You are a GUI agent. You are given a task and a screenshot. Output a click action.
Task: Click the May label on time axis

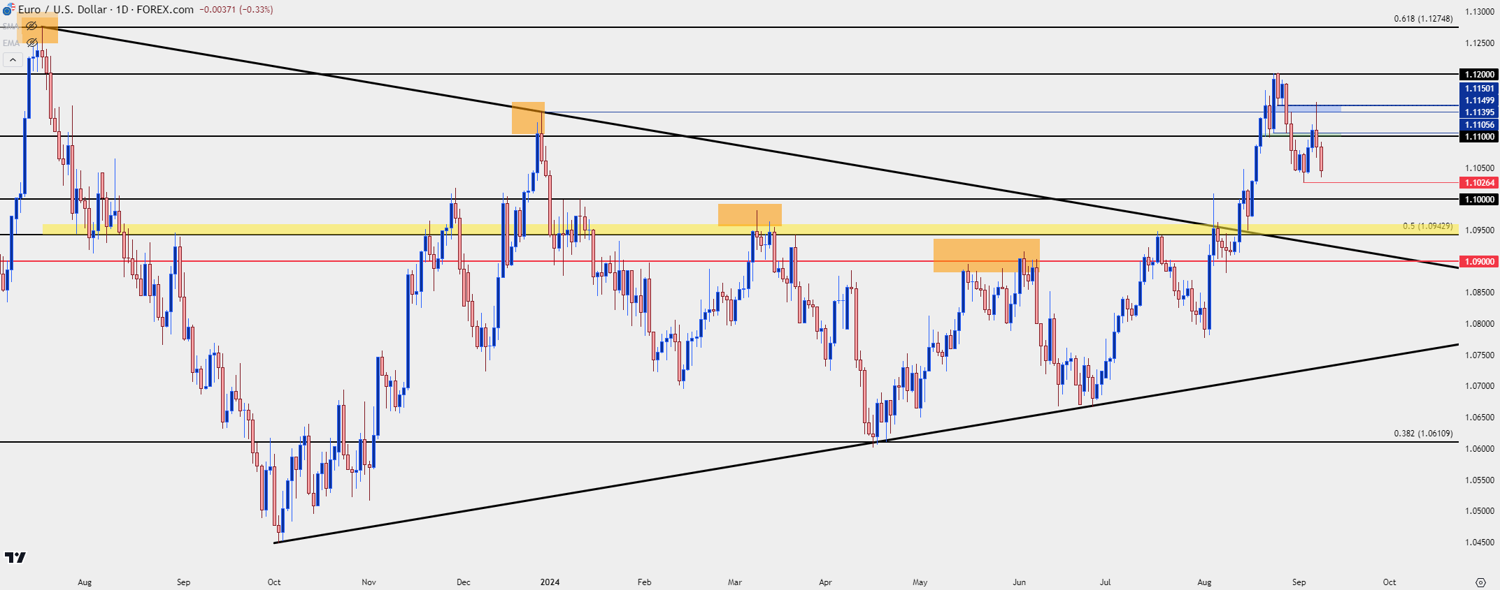pyautogui.click(x=920, y=582)
